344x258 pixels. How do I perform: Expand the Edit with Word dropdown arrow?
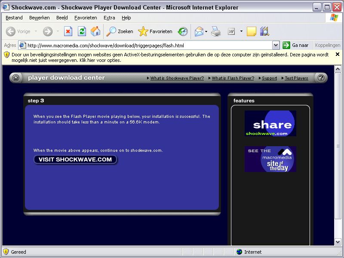241,31
